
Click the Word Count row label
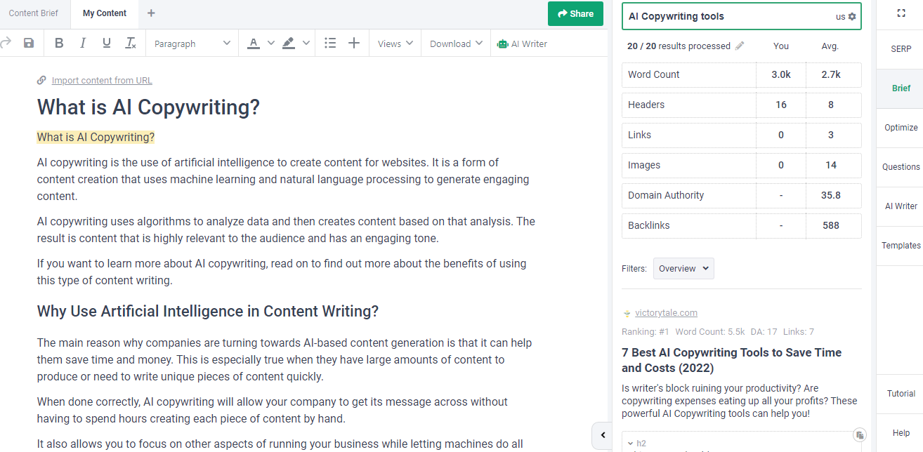coord(653,74)
